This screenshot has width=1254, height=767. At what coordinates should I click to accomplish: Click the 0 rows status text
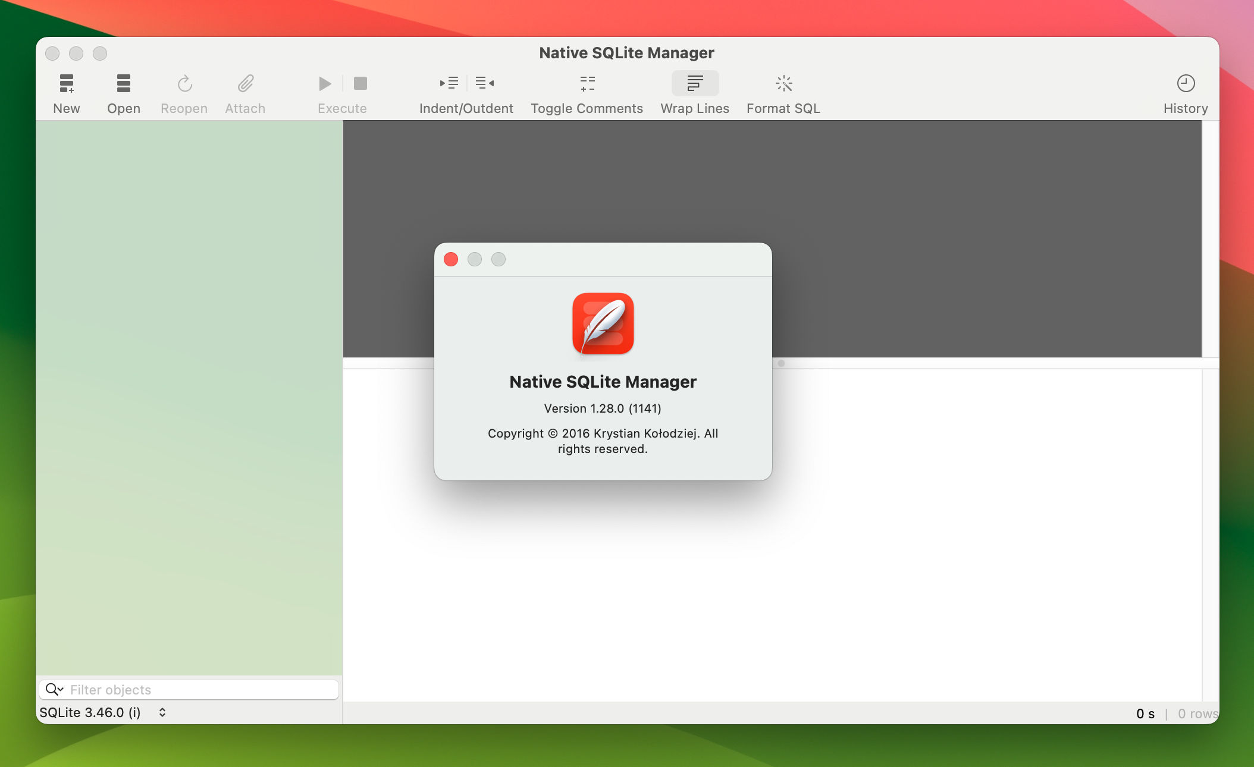tap(1197, 713)
